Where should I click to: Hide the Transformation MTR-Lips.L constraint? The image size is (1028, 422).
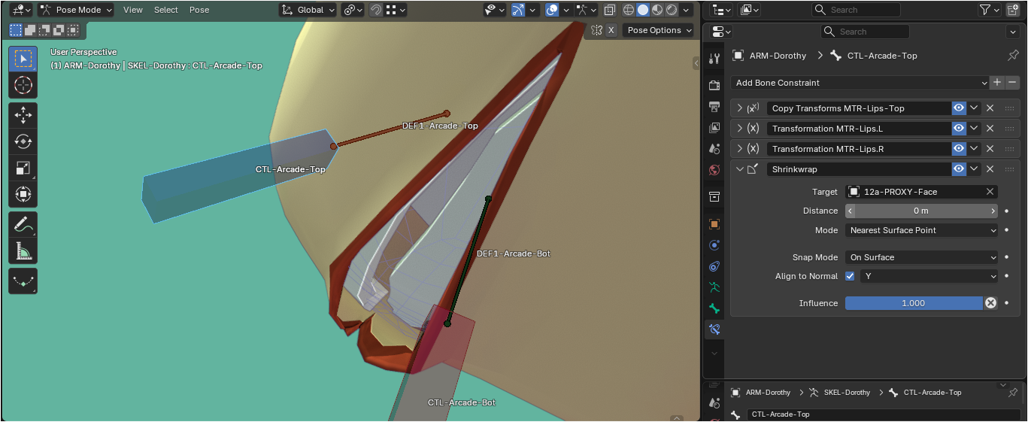pos(959,129)
